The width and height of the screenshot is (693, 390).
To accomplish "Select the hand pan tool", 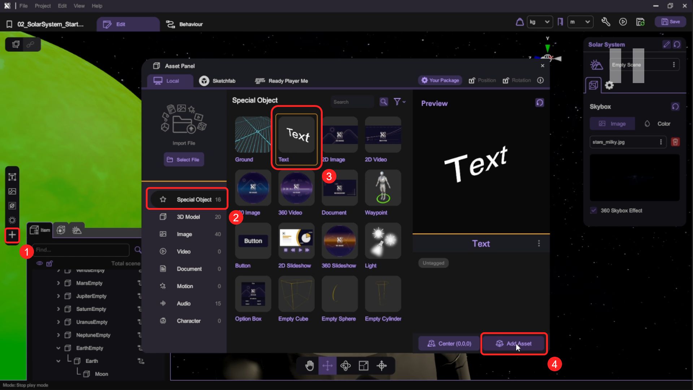I will point(309,366).
